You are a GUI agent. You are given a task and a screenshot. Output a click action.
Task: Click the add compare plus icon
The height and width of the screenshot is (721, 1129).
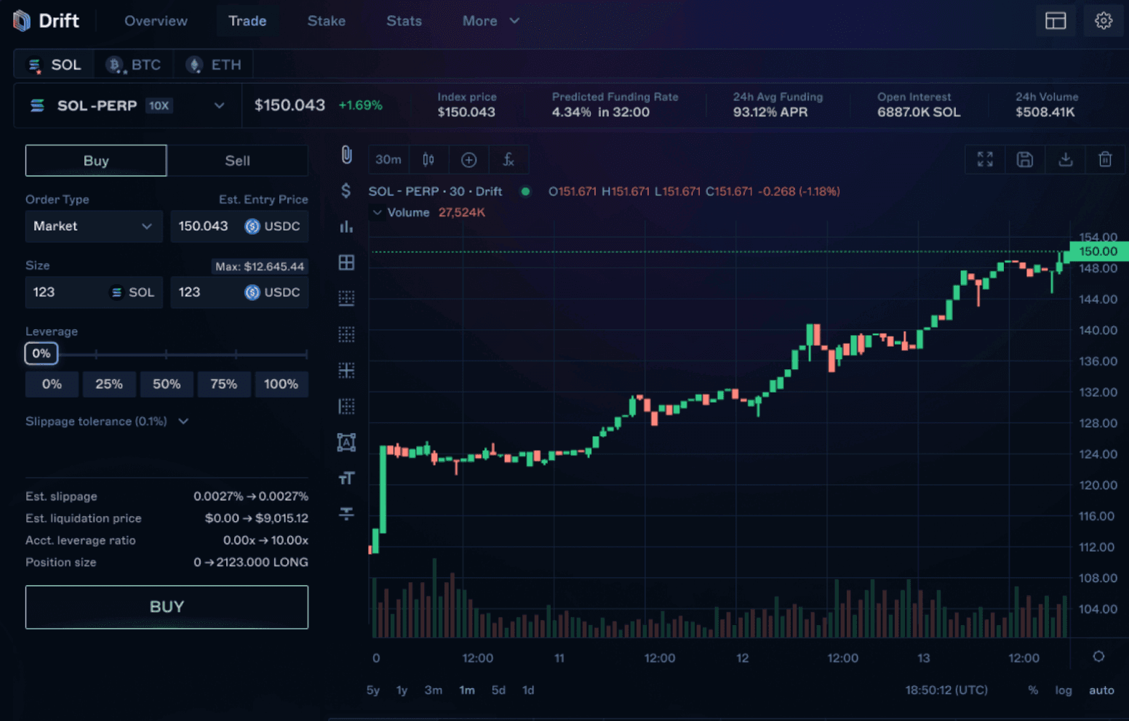pos(468,160)
